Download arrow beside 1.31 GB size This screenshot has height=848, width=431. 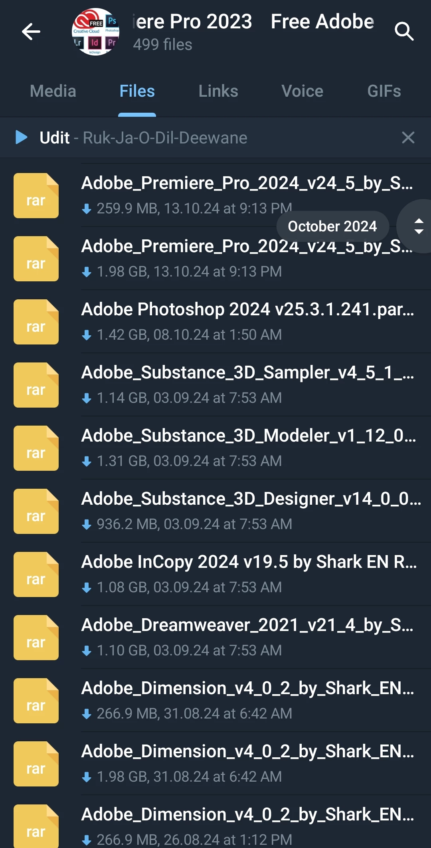[87, 461]
